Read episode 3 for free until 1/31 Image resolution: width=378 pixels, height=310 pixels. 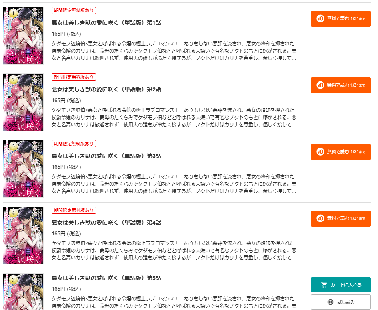point(341,152)
